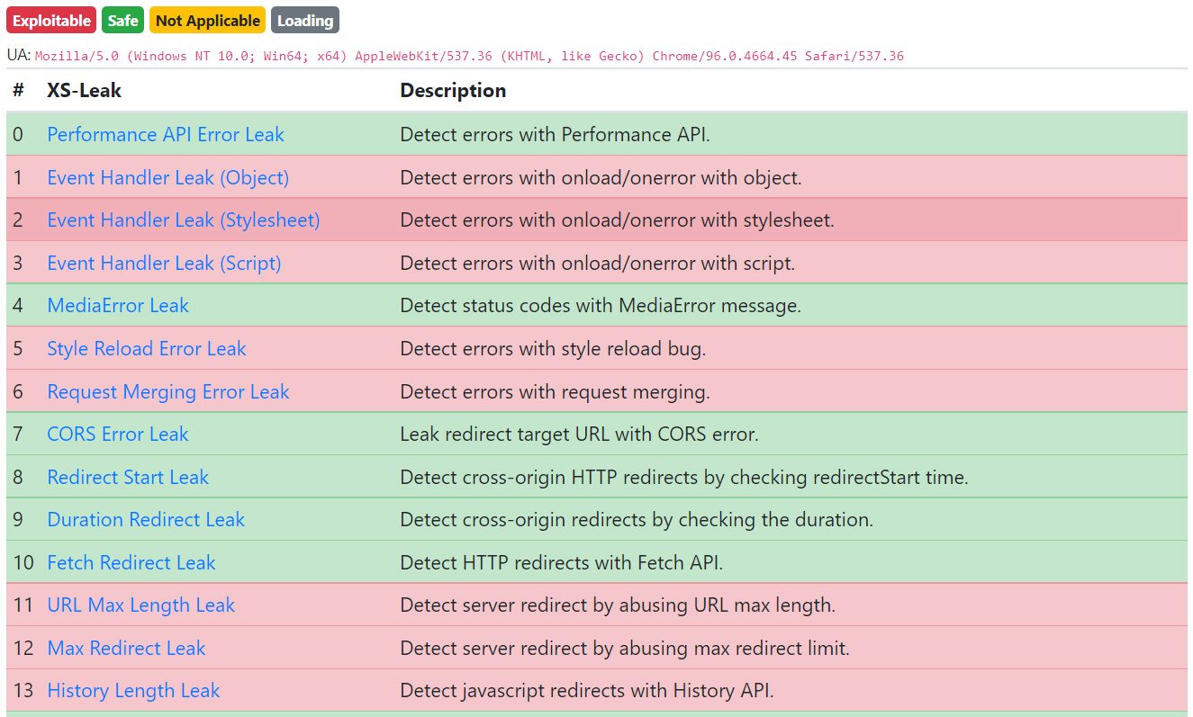Click the URL Max Length Leak link
The height and width of the screenshot is (717, 1193).
tap(141, 605)
